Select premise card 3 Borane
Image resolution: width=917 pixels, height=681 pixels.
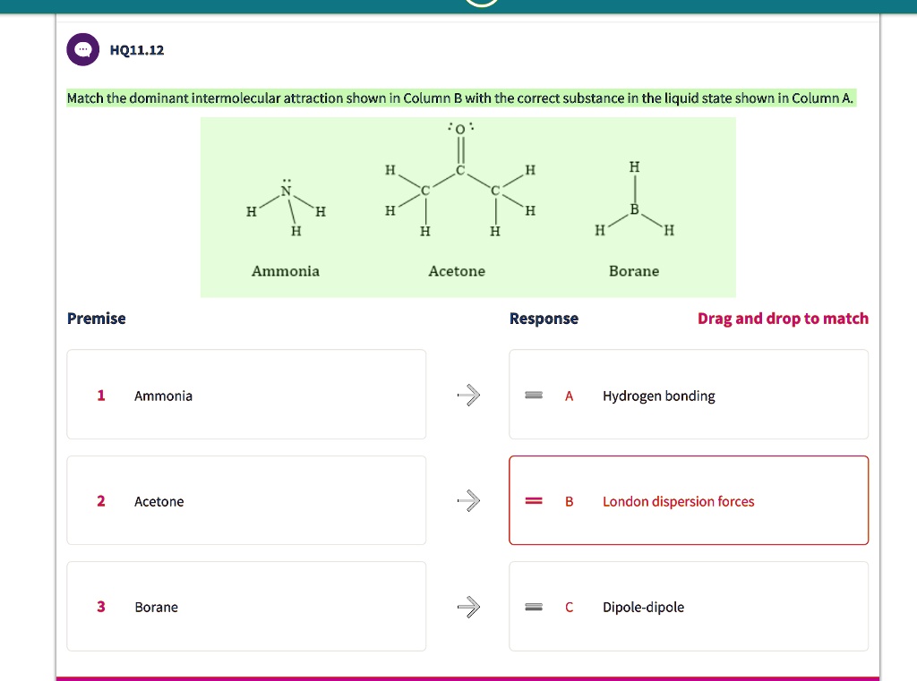click(x=246, y=606)
